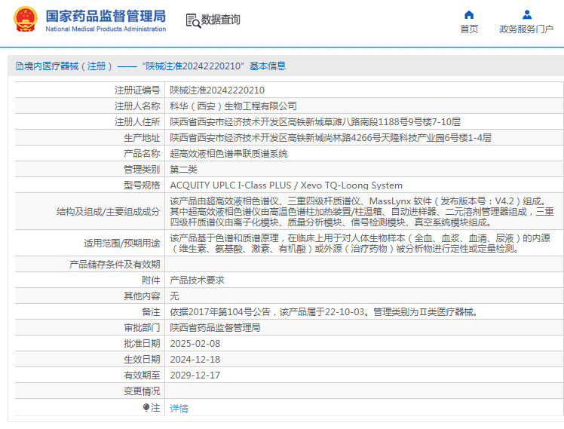Click the 适用范围/预期用途 label
The image size is (564, 429).
pyautogui.click(x=122, y=244)
